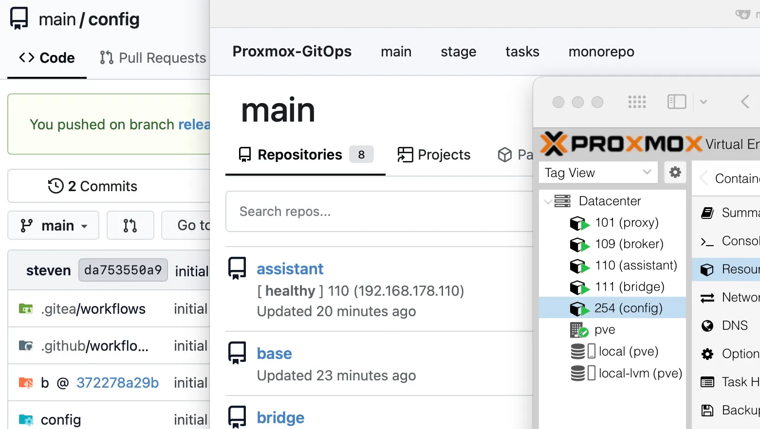
Task: Click the bridge repository icon
Action: [x=237, y=417]
